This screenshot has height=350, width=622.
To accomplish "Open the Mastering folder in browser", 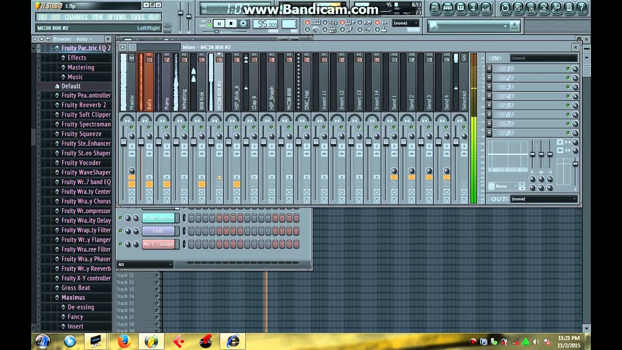I will click(81, 67).
